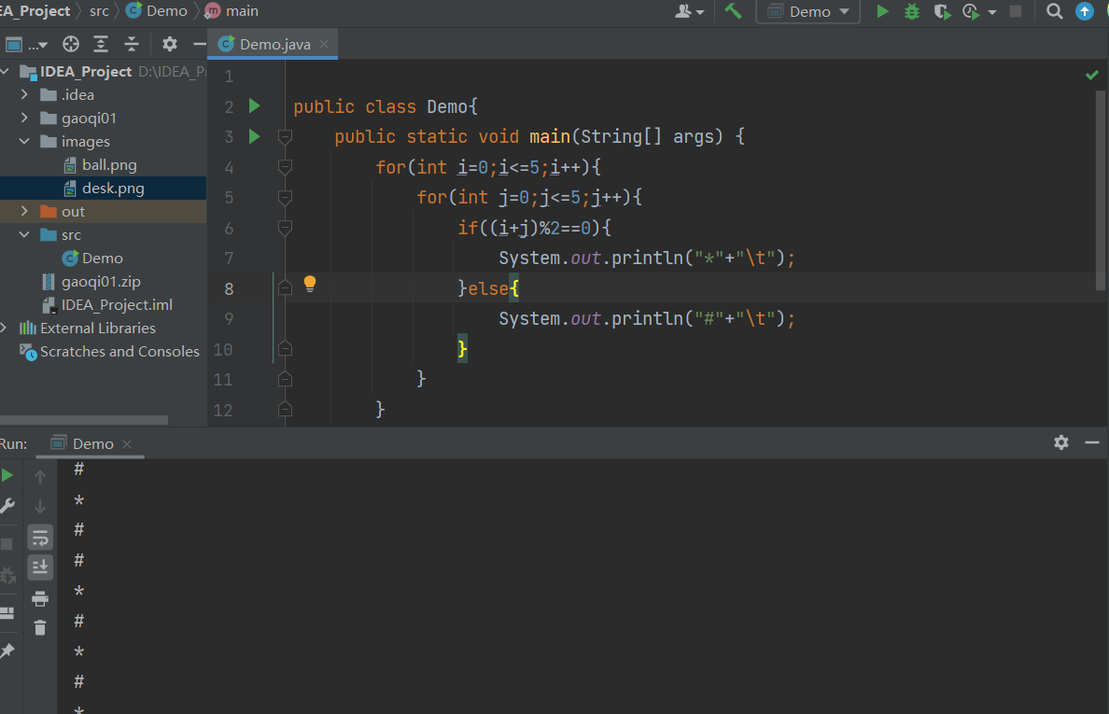Open Demo class in src folder

[103, 258]
